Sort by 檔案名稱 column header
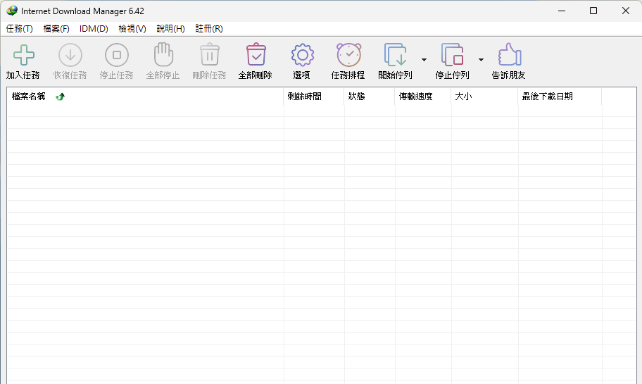The width and height of the screenshot is (642, 384). pos(29,97)
